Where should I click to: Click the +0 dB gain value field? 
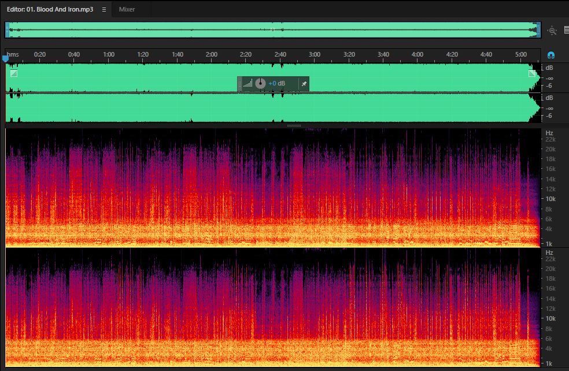click(x=277, y=83)
